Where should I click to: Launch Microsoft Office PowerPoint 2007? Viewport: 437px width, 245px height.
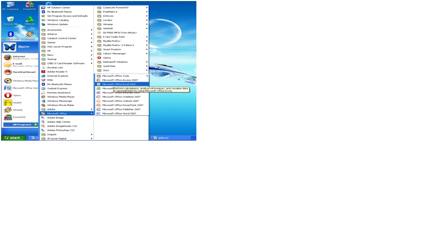(x=122, y=105)
